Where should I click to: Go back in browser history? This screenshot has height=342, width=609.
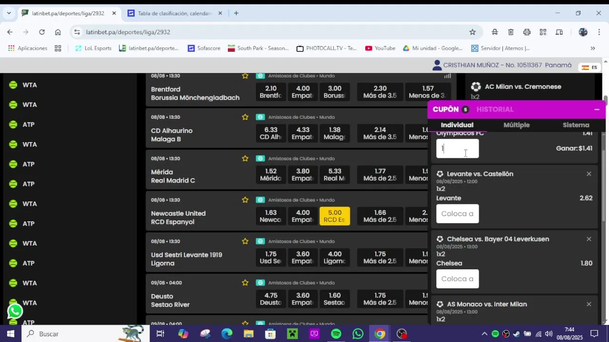click(x=10, y=32)
